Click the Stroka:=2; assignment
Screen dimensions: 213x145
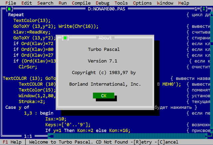pyautogui.click(x=32, y=102)
